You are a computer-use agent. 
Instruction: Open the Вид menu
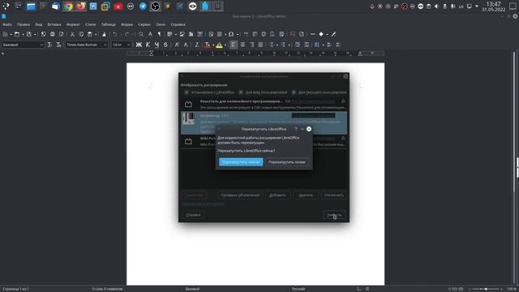click(39, 24)
